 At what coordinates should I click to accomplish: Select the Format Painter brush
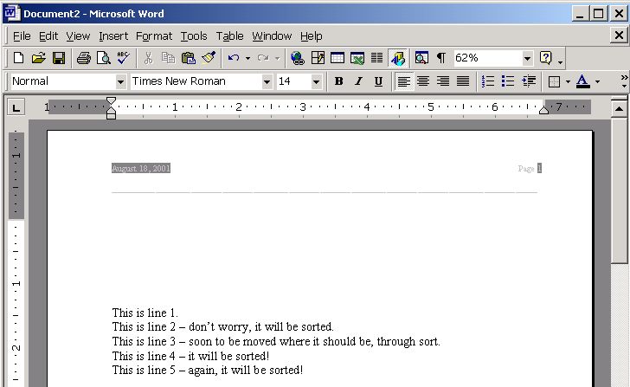tap(209, 58)
